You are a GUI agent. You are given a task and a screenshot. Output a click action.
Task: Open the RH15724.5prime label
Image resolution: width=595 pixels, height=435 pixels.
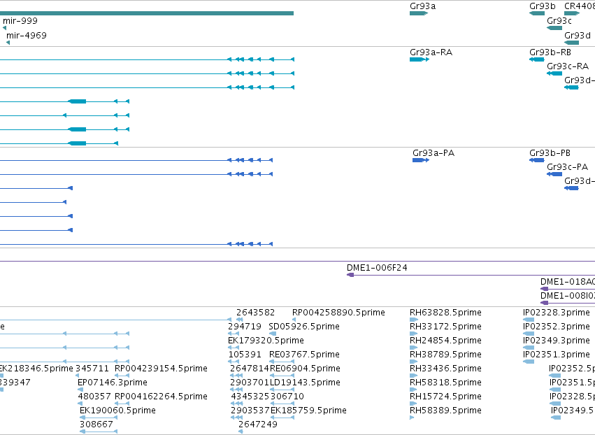point(445,397)
